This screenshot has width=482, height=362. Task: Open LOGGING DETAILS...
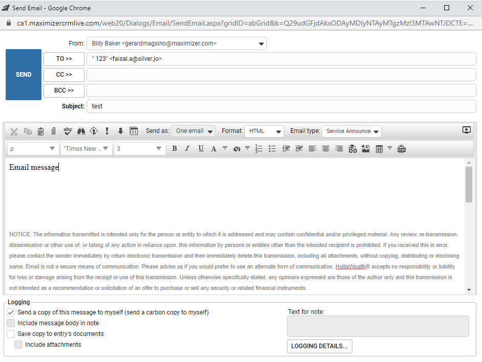point(320,346)
